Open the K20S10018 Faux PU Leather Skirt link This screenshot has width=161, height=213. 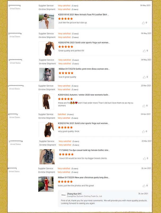84,15
